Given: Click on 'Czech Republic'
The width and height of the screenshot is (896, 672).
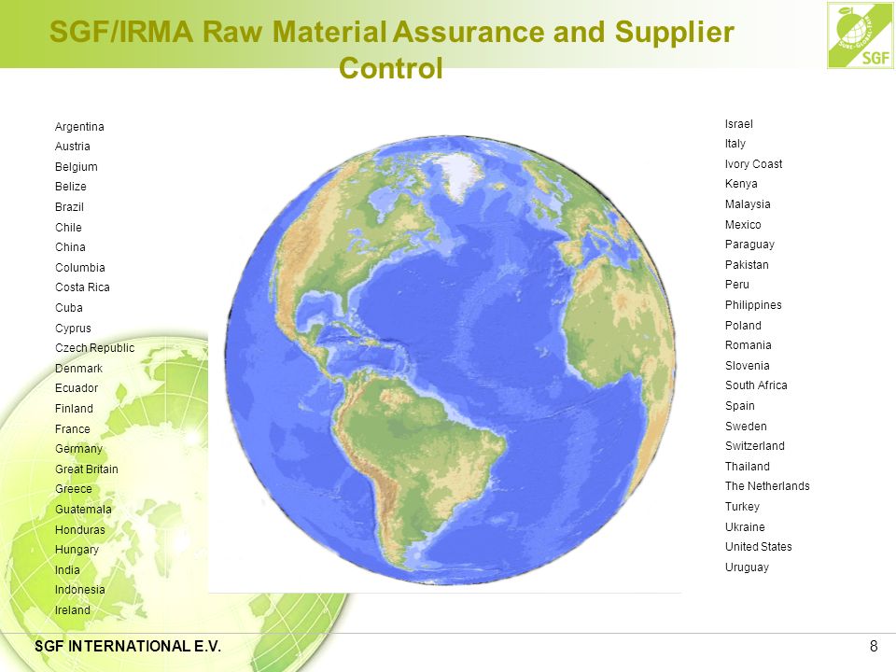Looking at the screenshot, I should coord(95,348).
